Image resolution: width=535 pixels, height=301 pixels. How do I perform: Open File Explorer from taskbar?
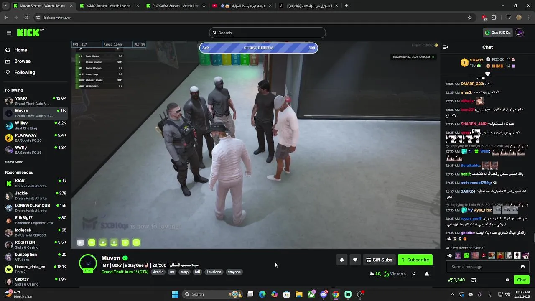[299, 294]
